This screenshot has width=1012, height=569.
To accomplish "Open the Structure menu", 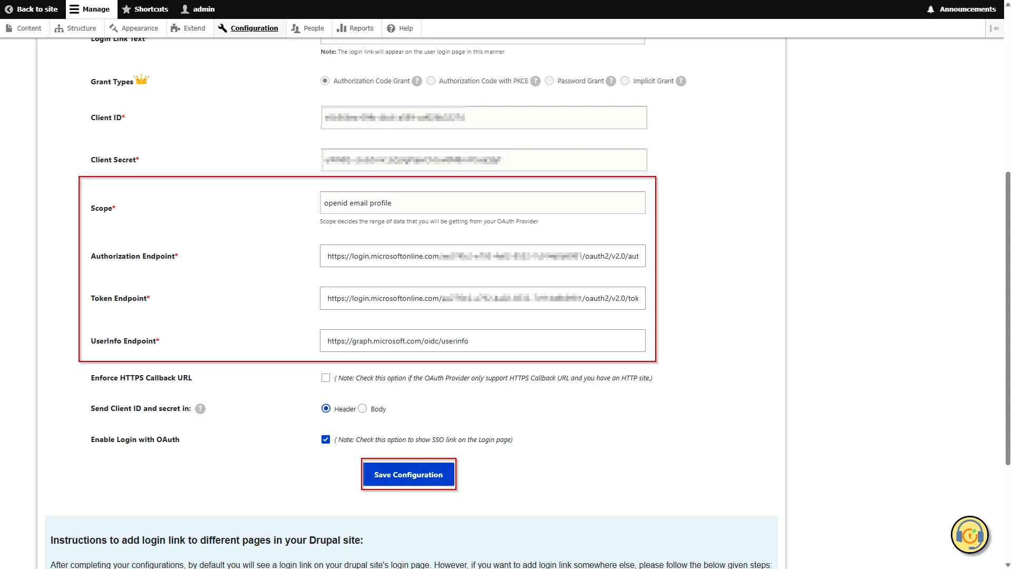I will tap(75, 28).
